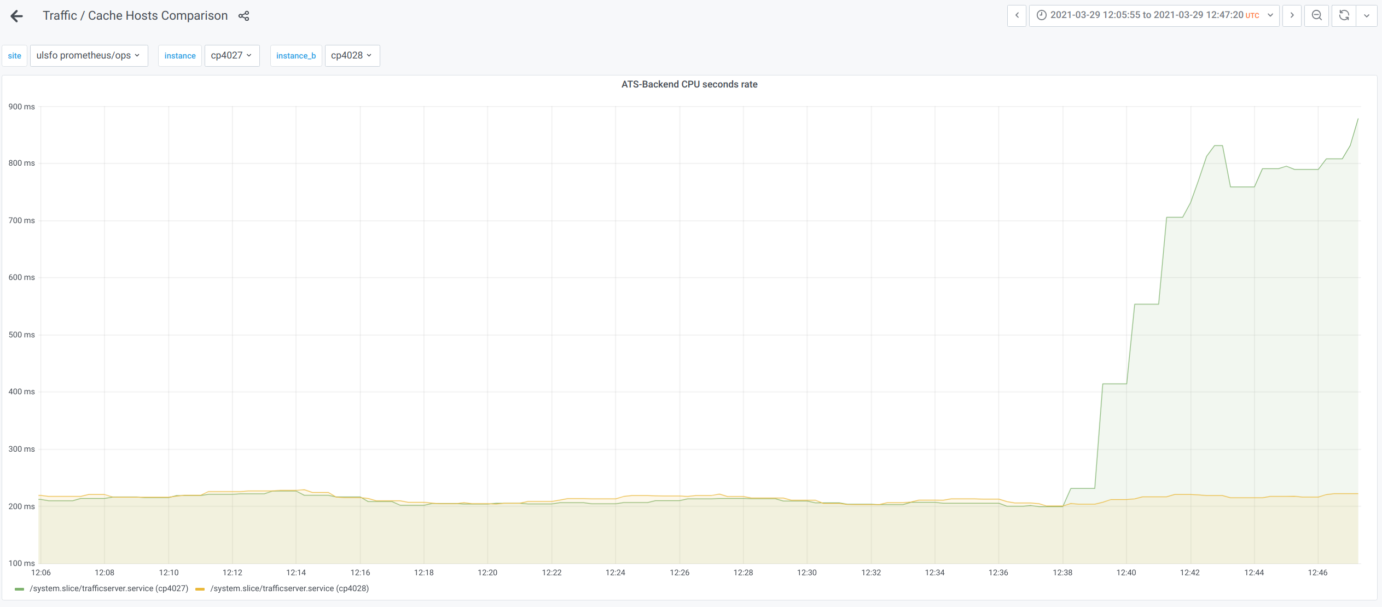Open the instance_b dropdown set to cp4028

click(x=352, y=55)
